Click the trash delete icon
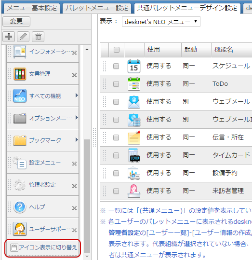Screen dimensions: 252x260 click(38, 37)
